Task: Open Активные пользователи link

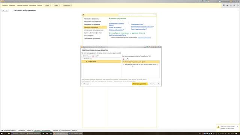Action: [115, 30]
